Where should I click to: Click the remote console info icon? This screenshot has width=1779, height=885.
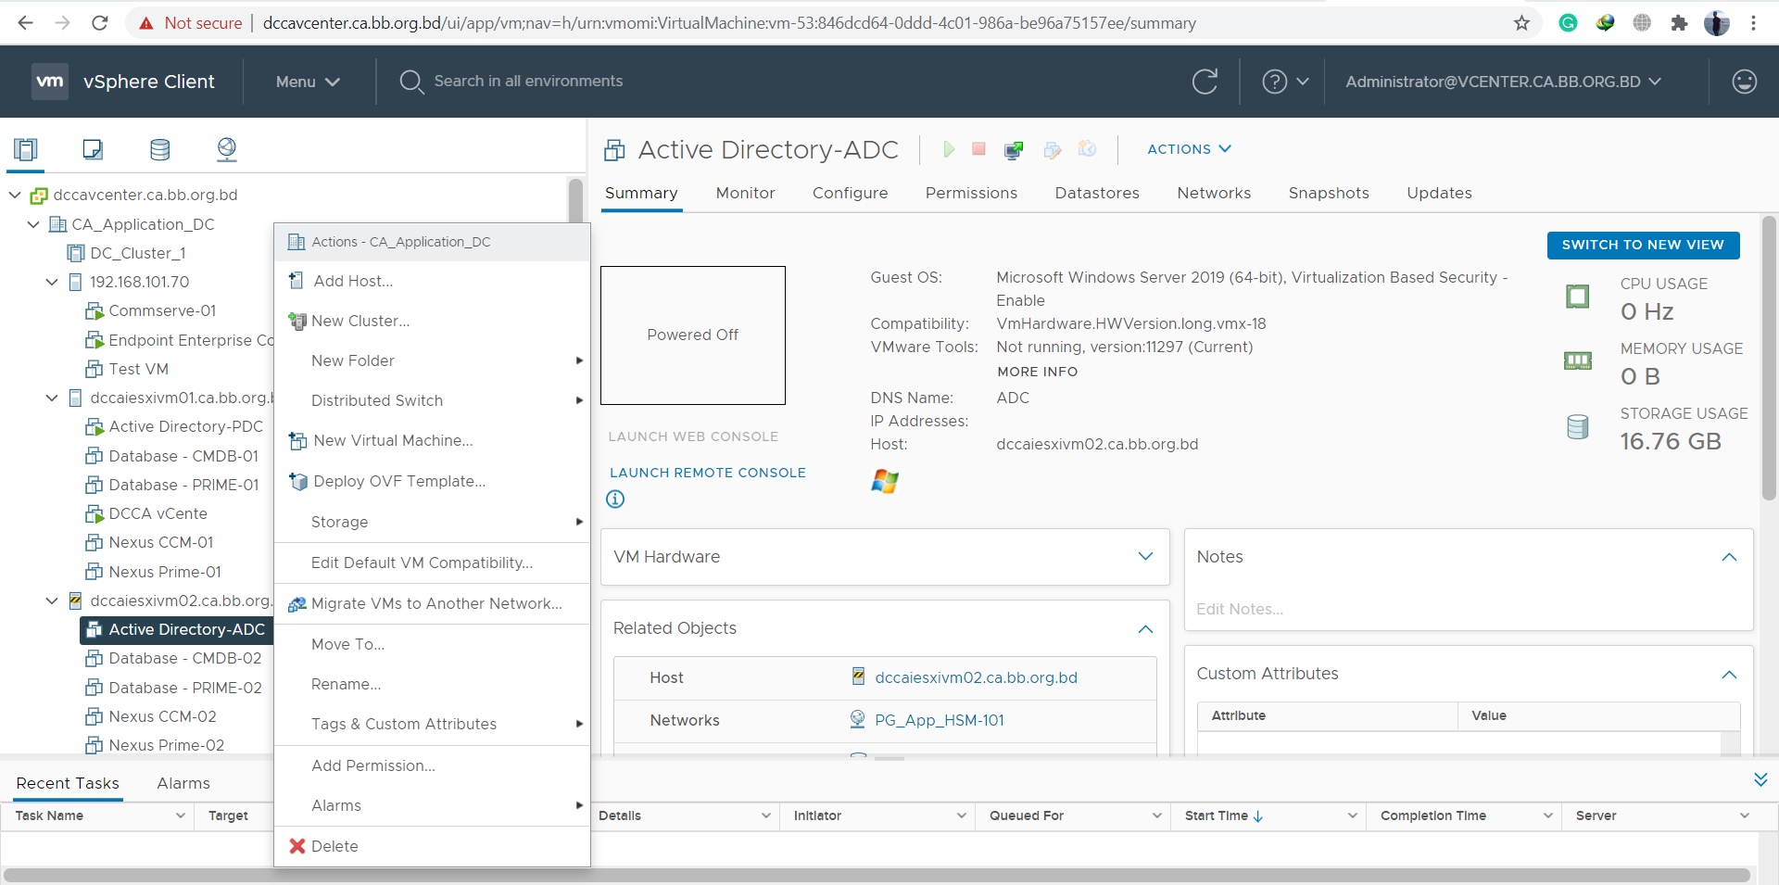tap(615, 499)
